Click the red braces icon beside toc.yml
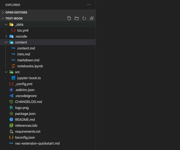The height and width of the screenshot is (150, 180). (13, 31)
